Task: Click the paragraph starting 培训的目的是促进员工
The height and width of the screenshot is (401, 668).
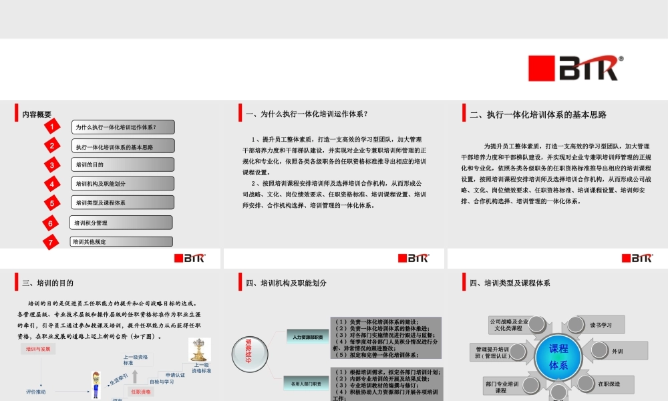Action: point(109,320)
